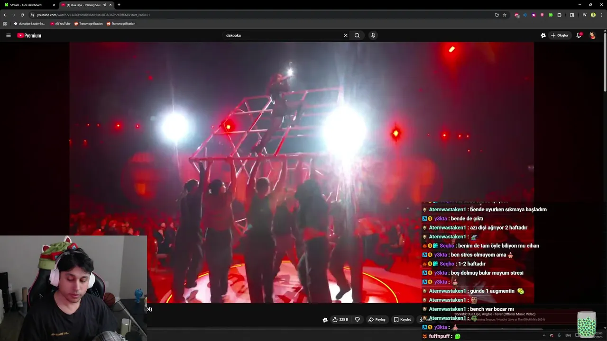Open Chrome three-dot menu
This screenshot has width=607, height=341.
pyautogui.click(x=601, y=15)
